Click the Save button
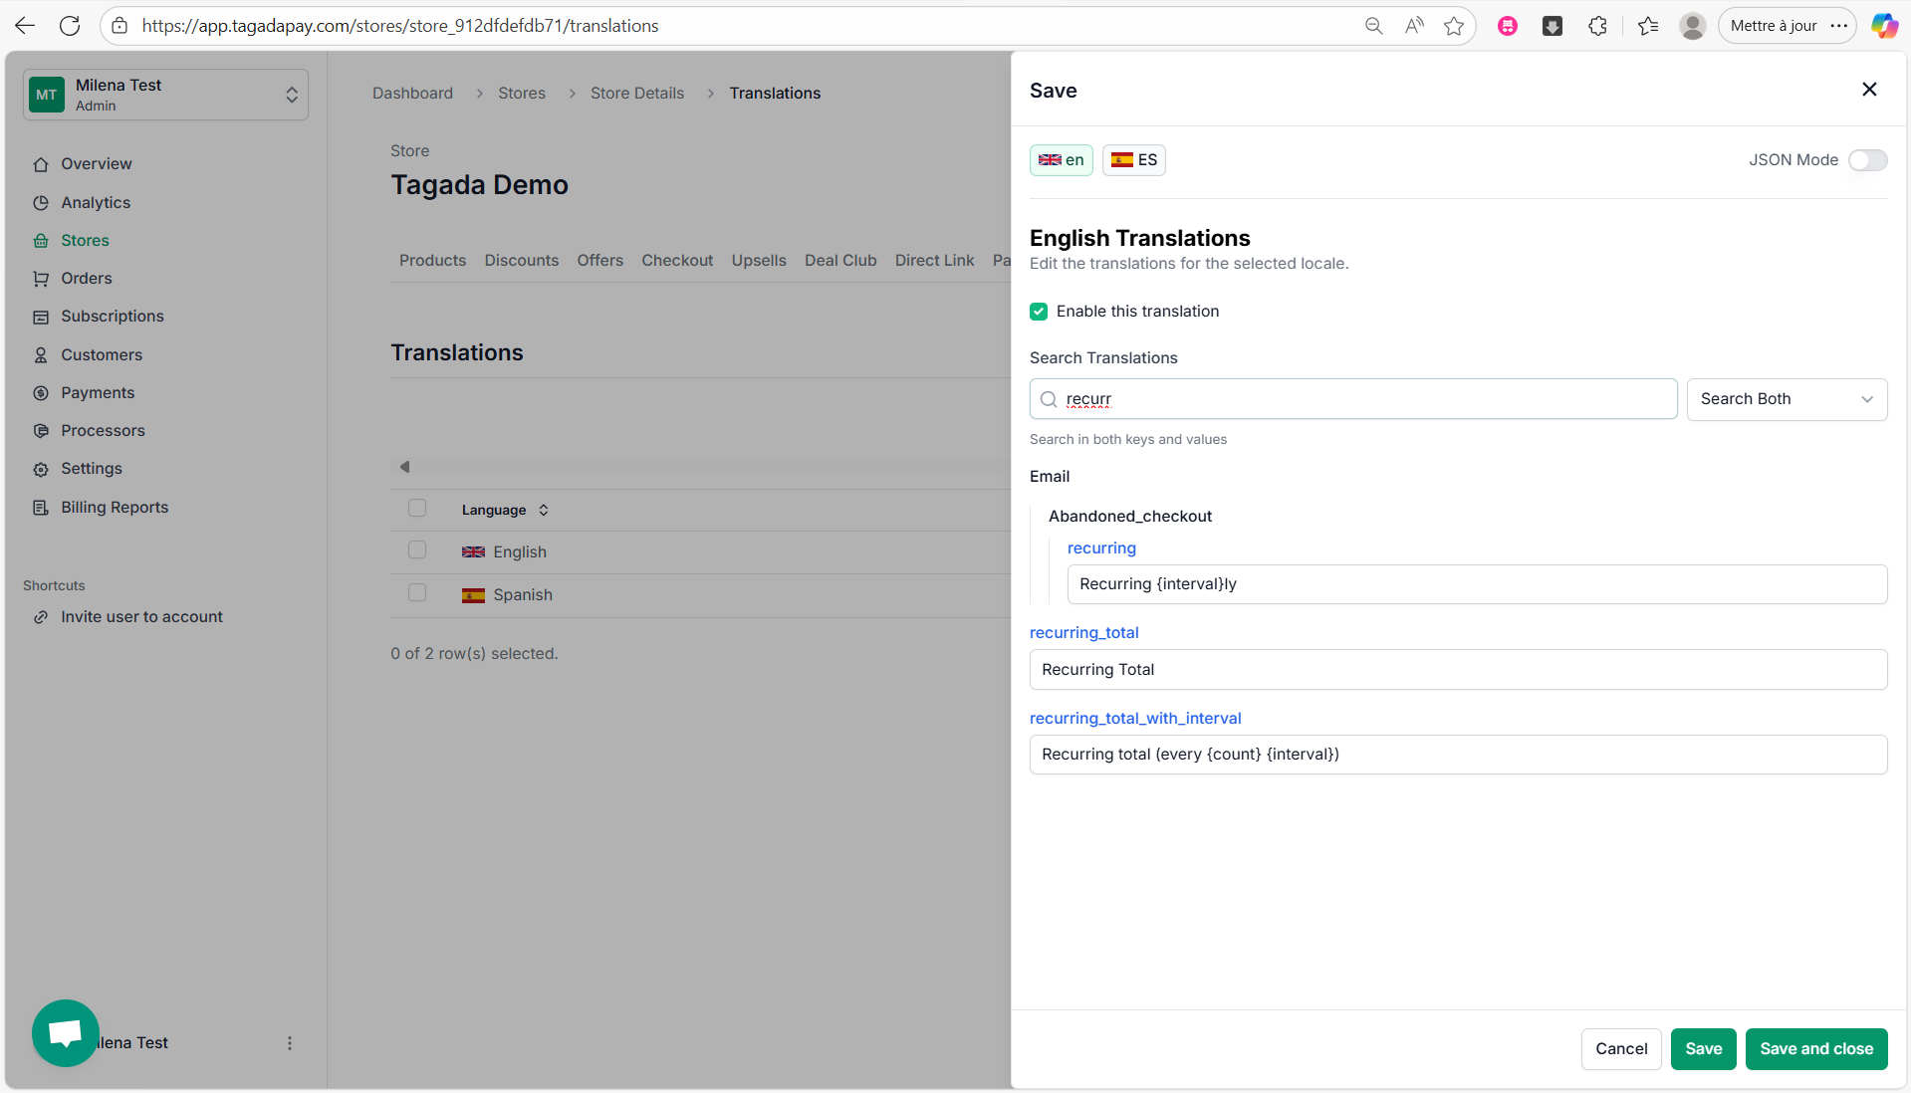 pos(1703,1049)
